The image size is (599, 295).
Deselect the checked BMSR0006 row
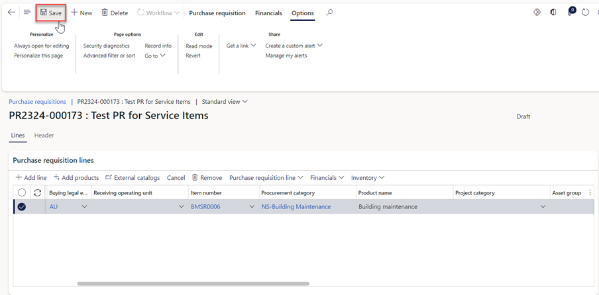[22, 206]
